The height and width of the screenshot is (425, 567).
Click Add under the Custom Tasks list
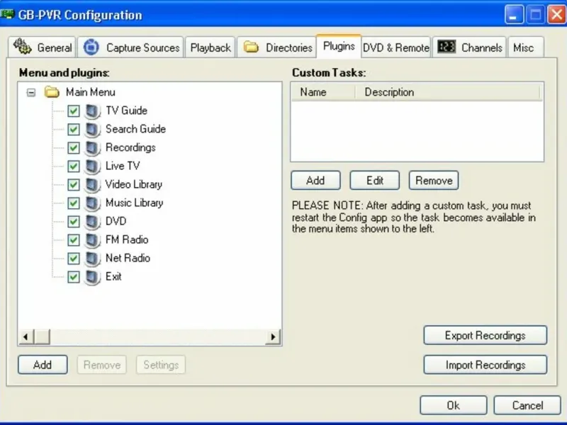(315, 181)
